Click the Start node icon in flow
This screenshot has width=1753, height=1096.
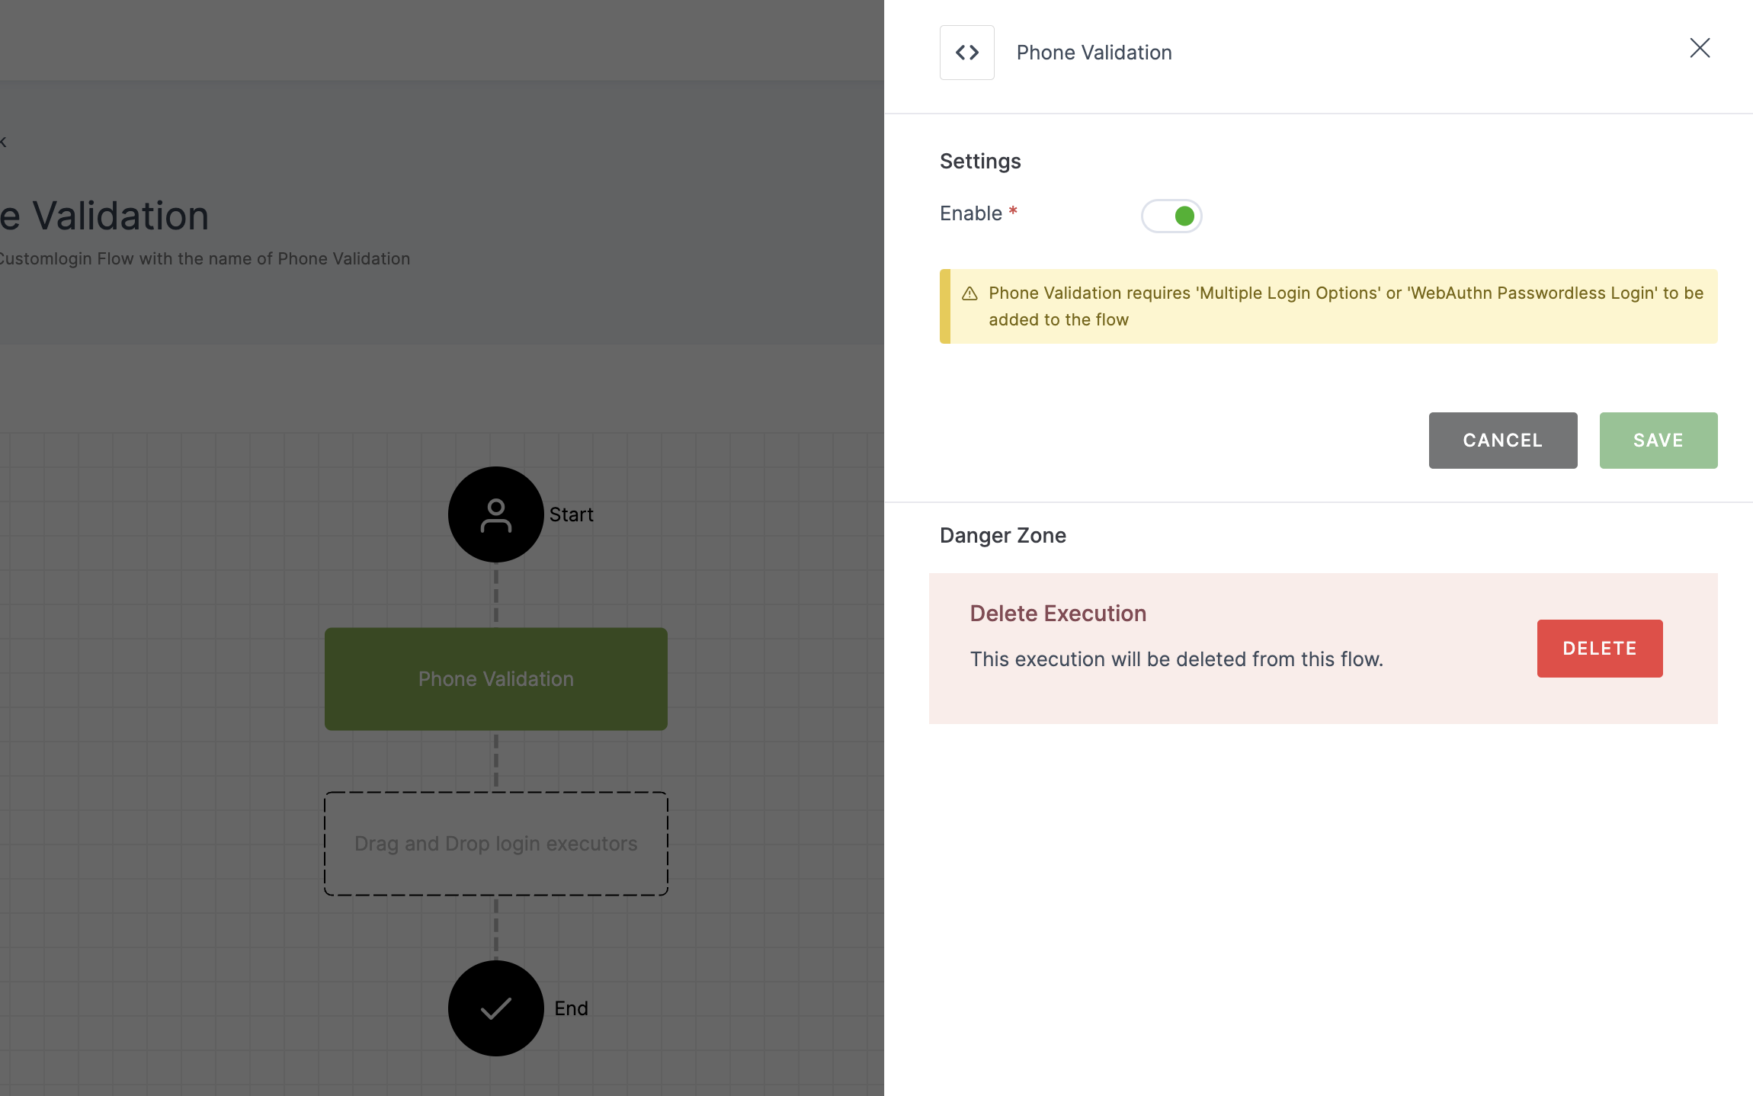coord(496,514)
